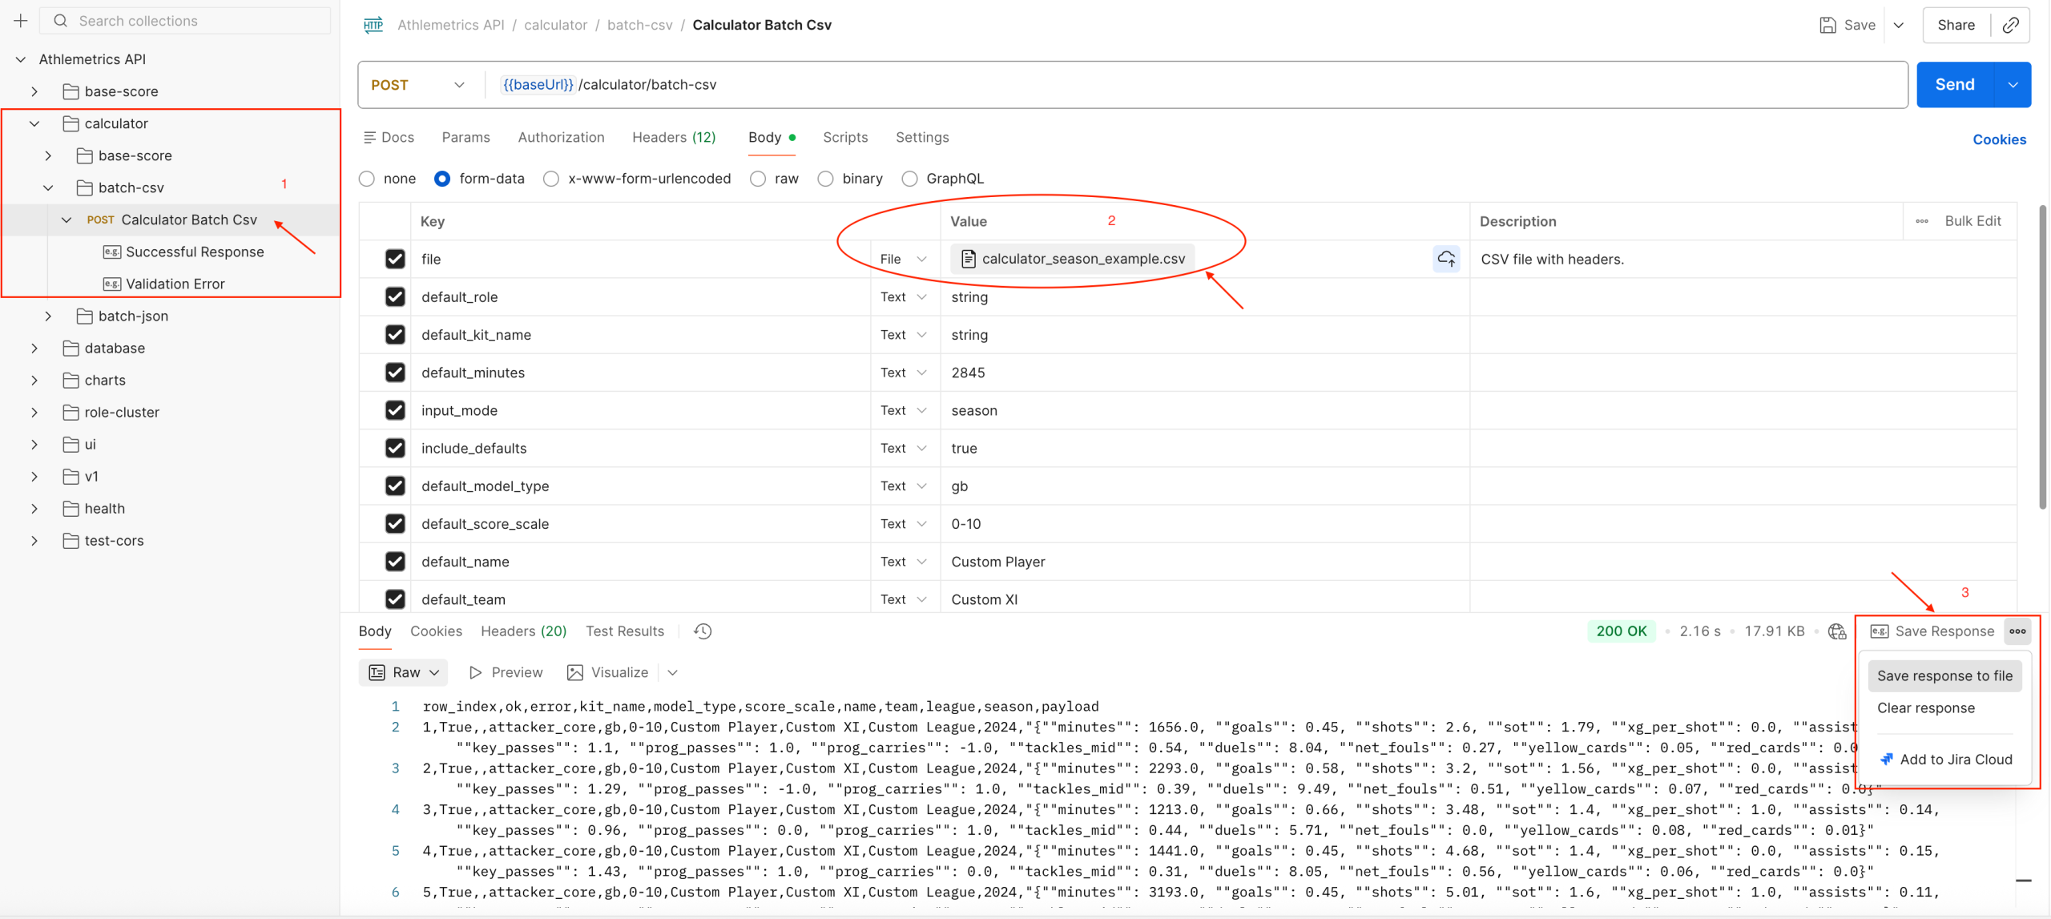2051x919 pixels.
Task: Click the Cookies link above the request tabs
Action: coord(1999,139)
